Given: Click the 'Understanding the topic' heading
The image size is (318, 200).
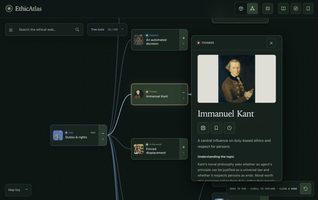Looking at the screenshot, I should (x=216, y=157).
